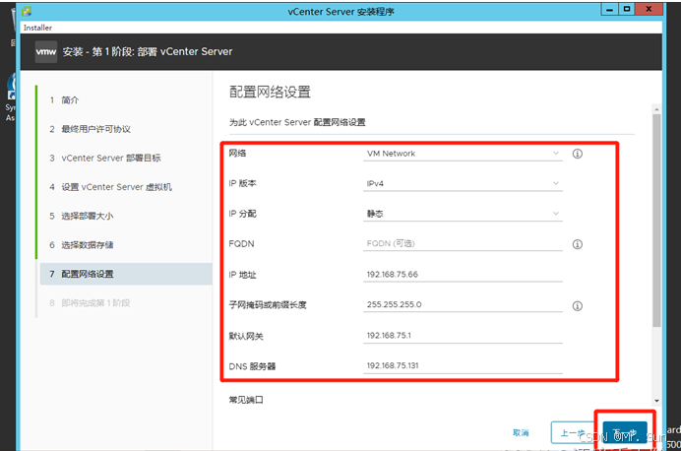Viewport: 681px width, 451px height.
Task: Click the default gateway field 192.168.75.1
Action: pos(463,336)
